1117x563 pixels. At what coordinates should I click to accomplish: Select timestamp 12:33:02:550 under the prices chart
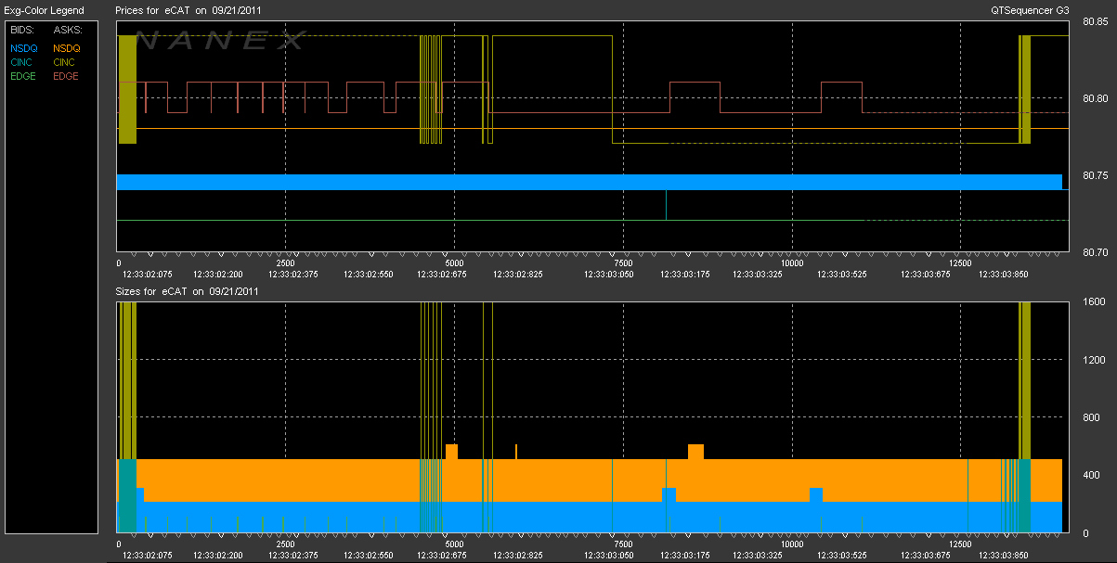(369, 275)
